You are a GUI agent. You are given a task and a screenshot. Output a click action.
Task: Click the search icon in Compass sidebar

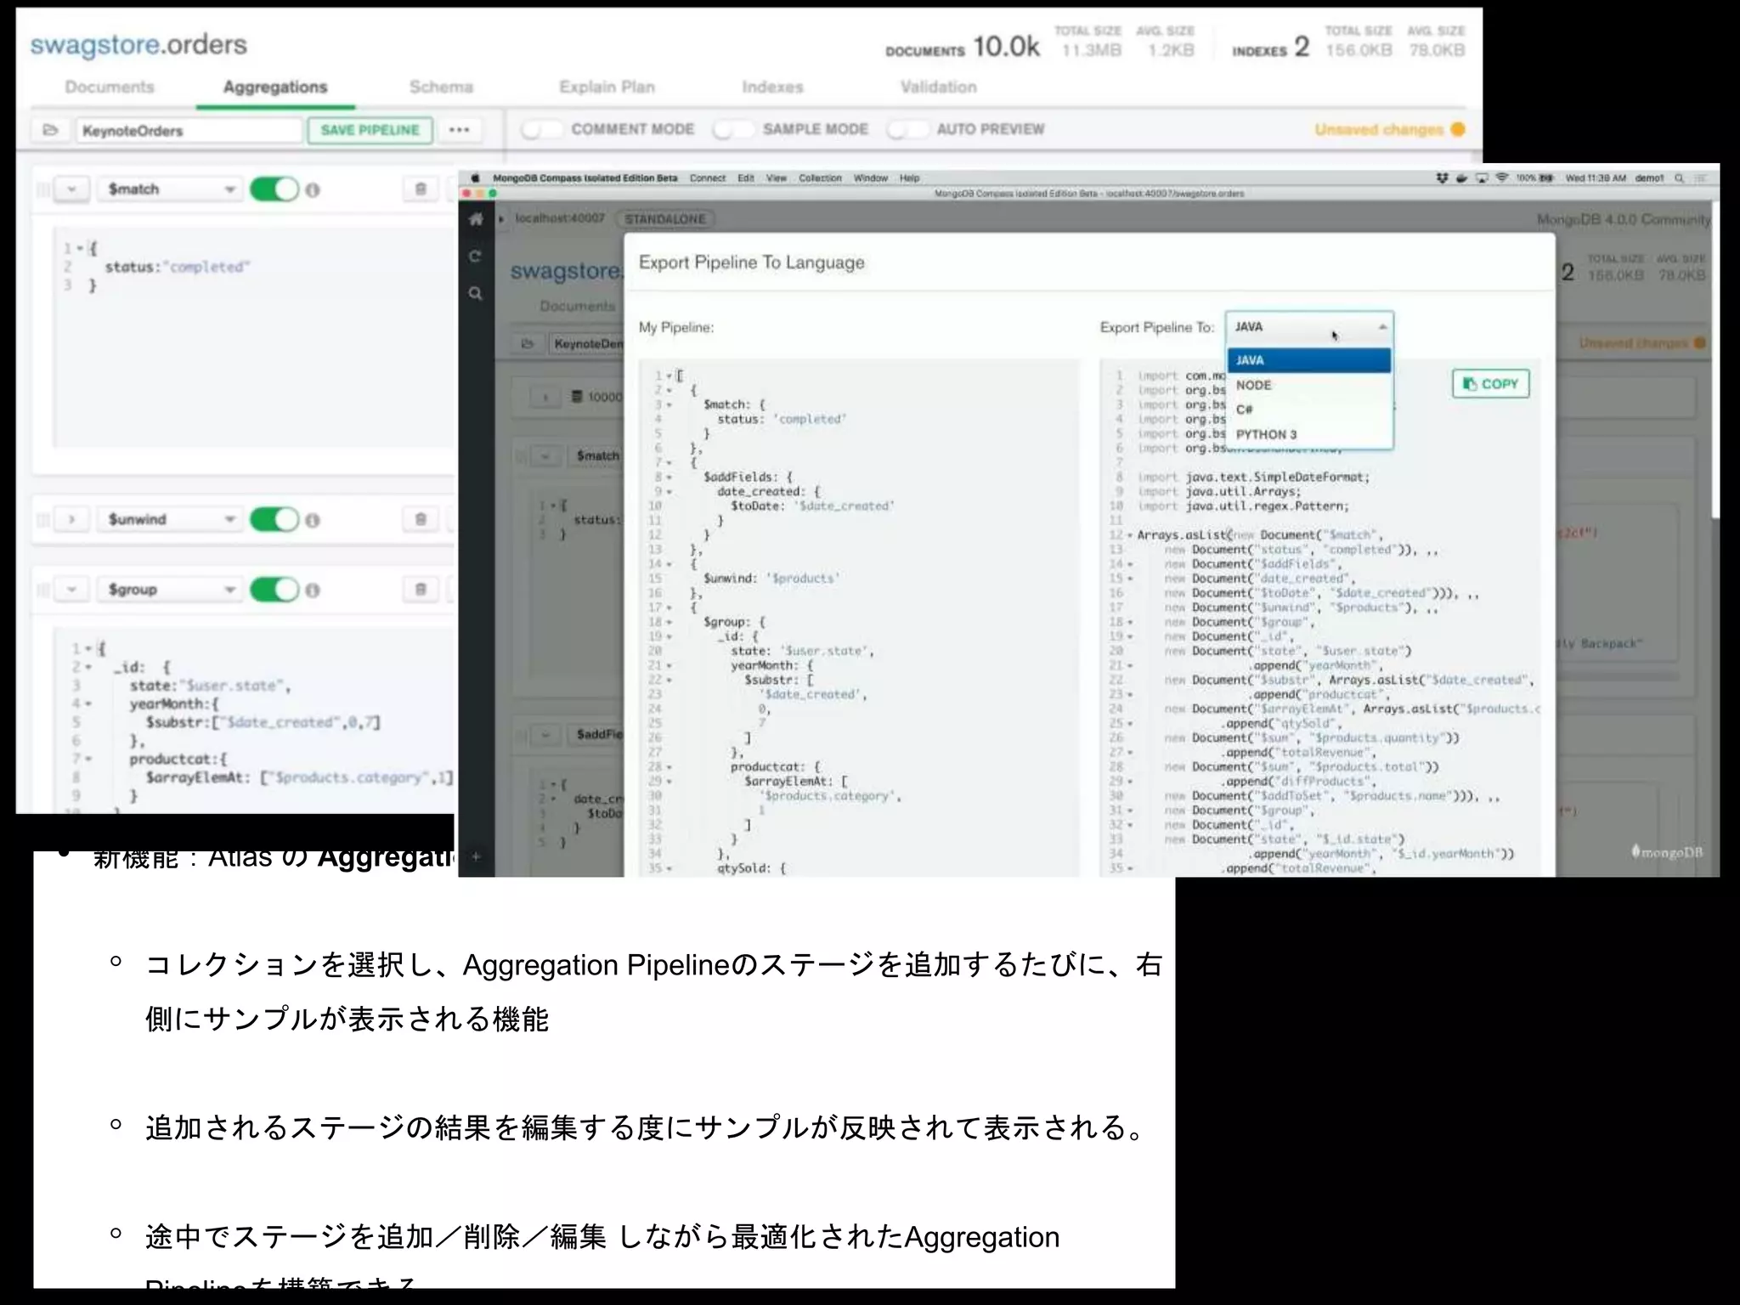point(476,293)
